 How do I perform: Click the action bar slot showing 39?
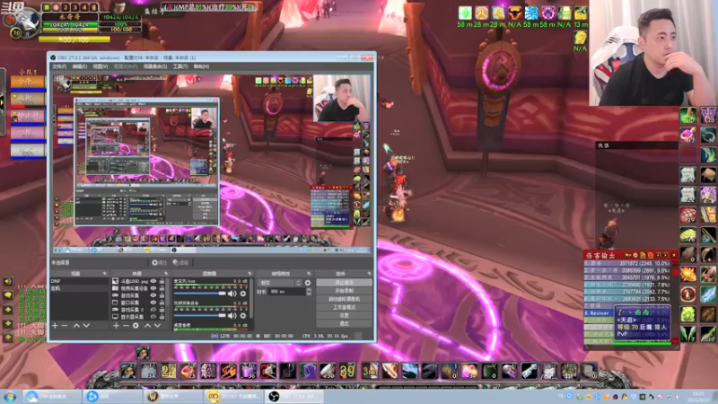[x=347, y=371]
